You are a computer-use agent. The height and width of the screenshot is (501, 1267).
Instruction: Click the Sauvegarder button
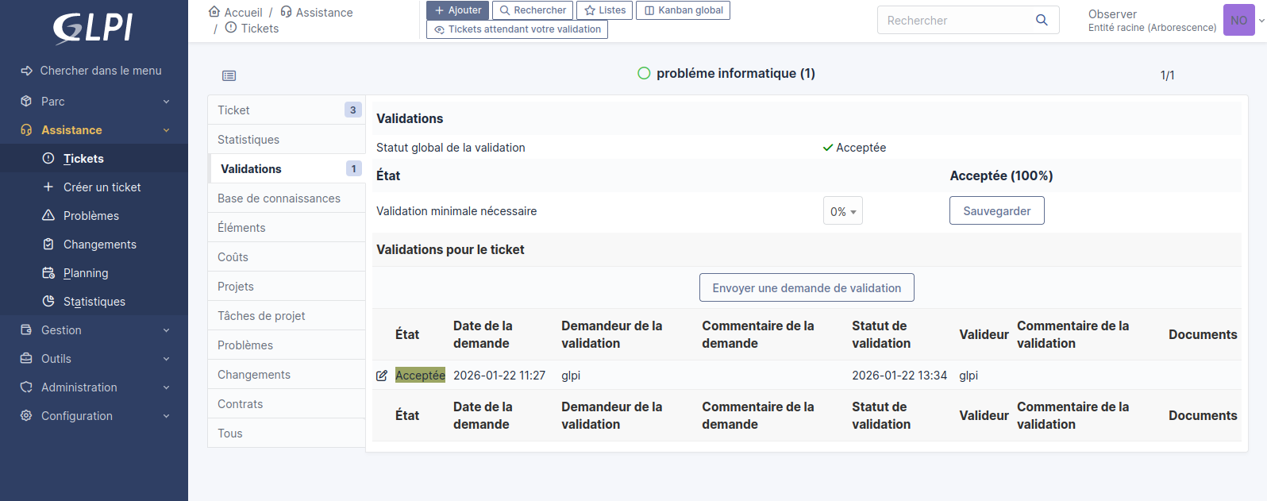pos(997,210)
